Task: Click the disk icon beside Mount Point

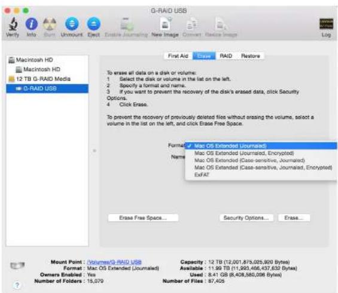Action: (17, 265)
